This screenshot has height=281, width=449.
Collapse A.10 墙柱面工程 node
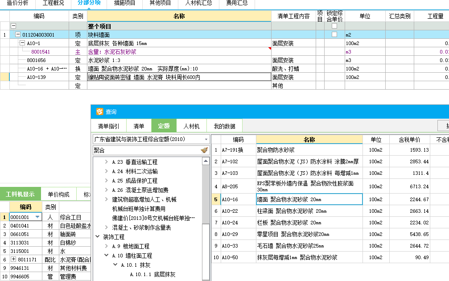[106, 255]
